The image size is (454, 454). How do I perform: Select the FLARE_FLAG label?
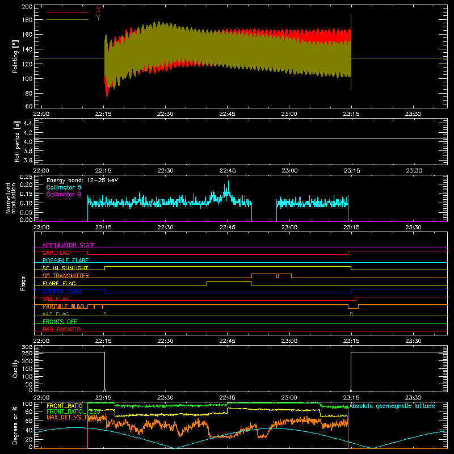59,283
